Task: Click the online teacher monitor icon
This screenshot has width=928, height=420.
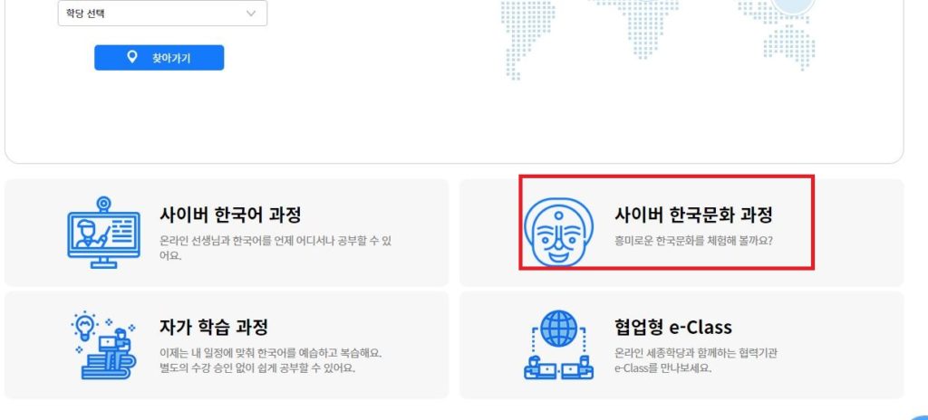Action: click(x=103, y=232)
